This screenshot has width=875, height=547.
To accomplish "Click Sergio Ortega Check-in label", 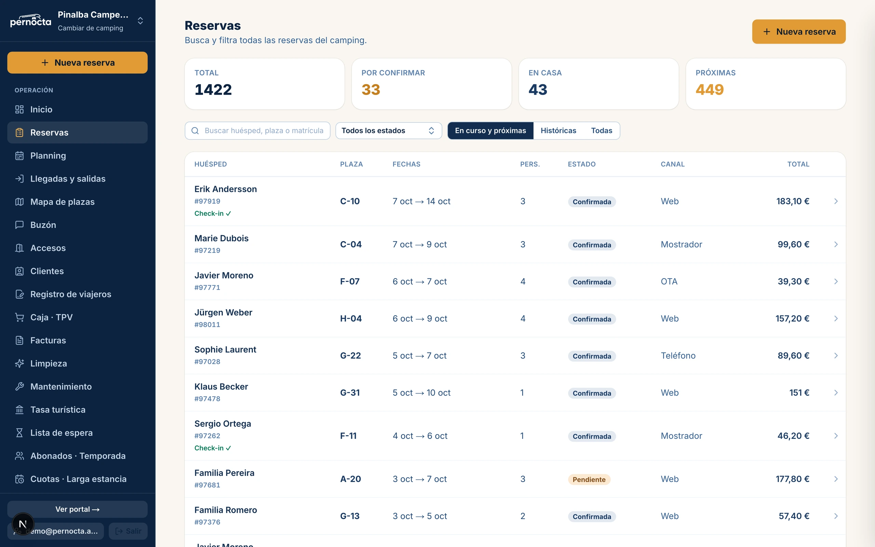I will coord(213,448).
